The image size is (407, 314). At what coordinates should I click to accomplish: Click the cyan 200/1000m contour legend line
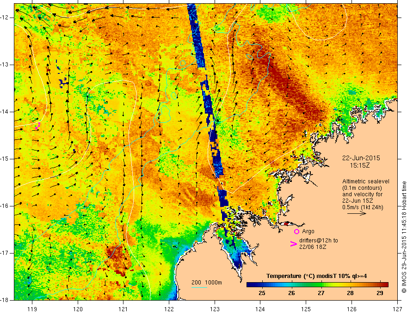point(199,287)
